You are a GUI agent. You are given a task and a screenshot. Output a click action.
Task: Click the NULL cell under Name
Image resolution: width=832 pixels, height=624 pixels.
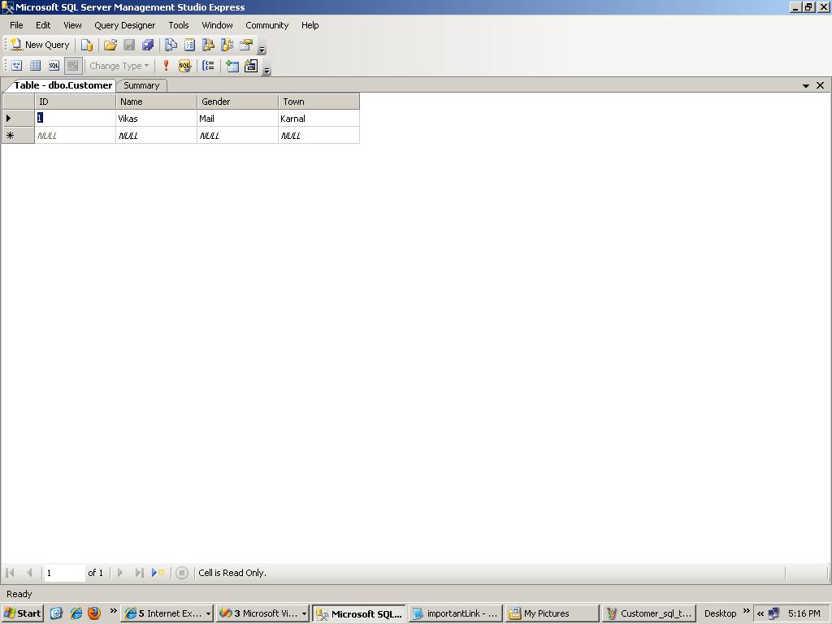click(157, 136)
